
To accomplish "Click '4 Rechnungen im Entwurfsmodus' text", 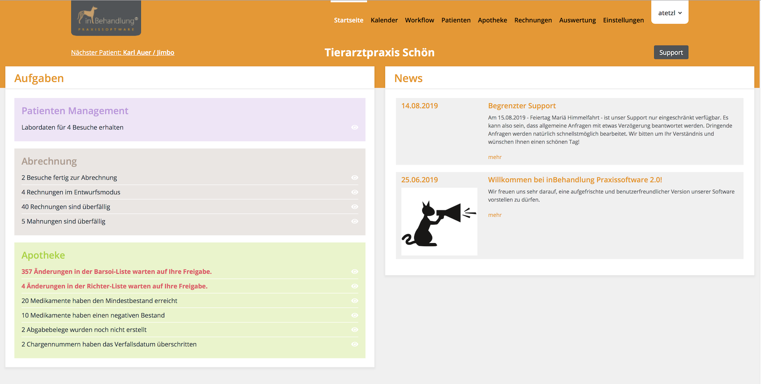I will [x=71, y=192].
